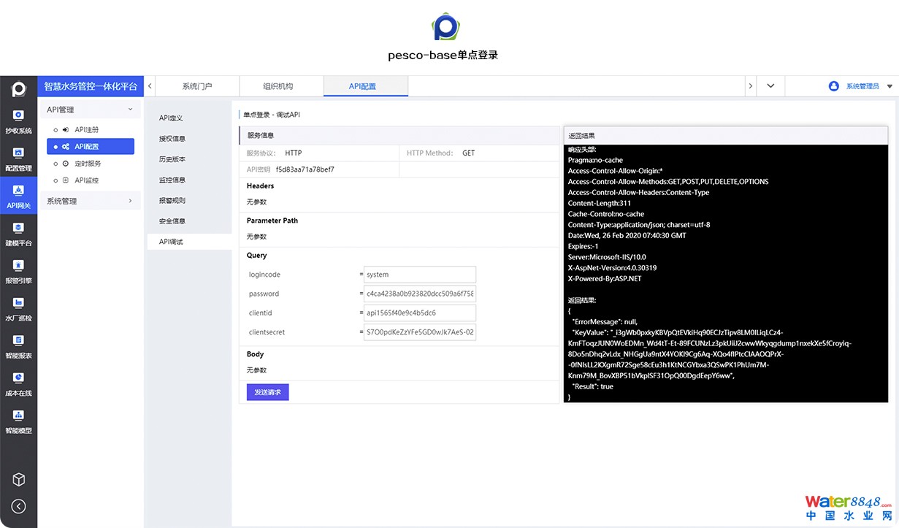Select API监控 in the tree

click(86, 180)
